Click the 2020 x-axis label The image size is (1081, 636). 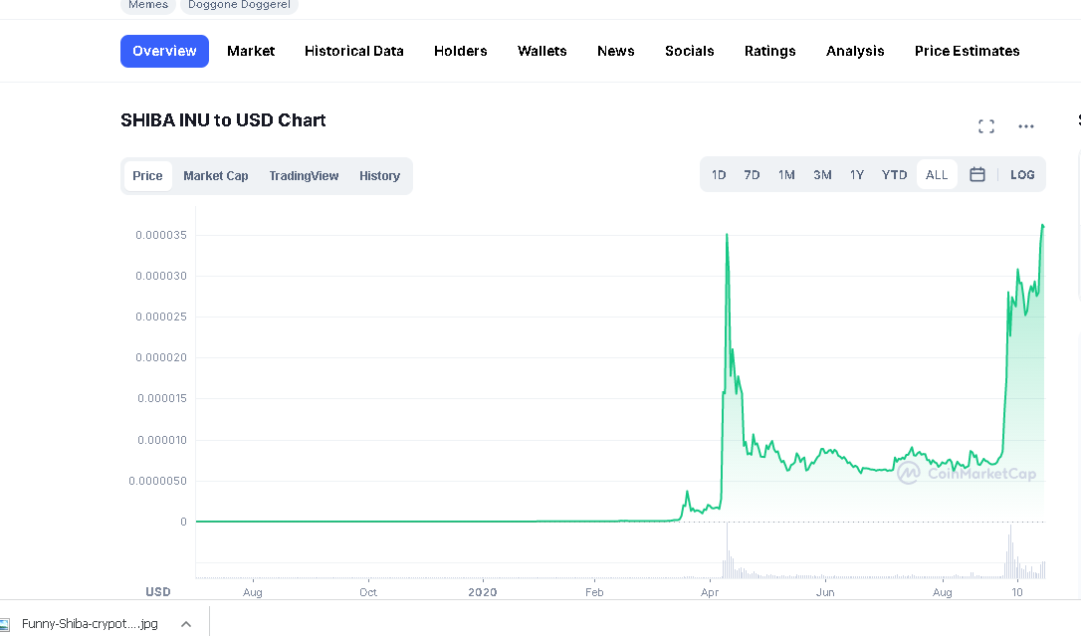(483, 592)
